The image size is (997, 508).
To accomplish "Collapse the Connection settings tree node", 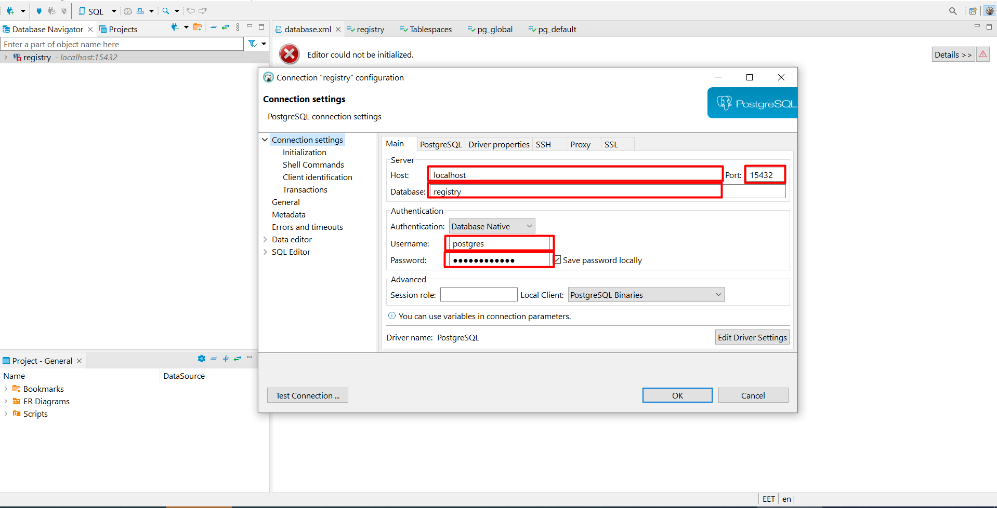I will 265,140.
